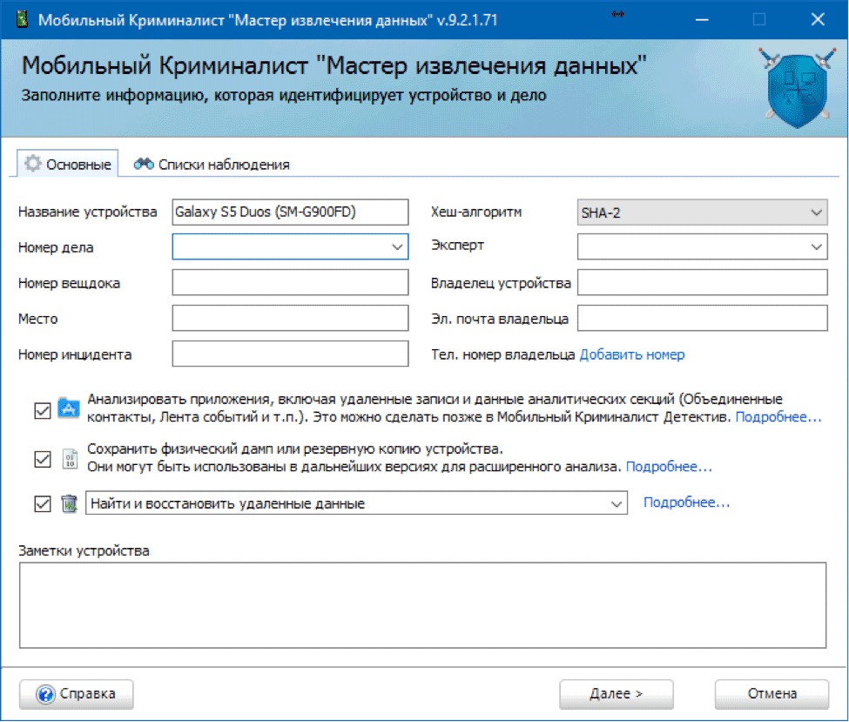Click the Отмена button
This screenshot has height=722, width=849.
coord(772,694)
